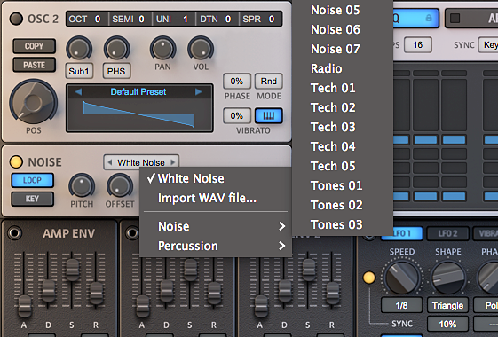Click the LFO SHAPE knob

click(447, 277)
